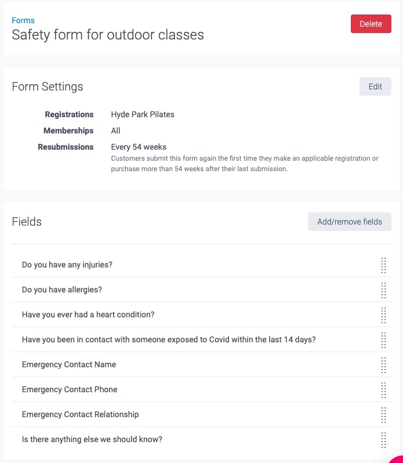403x463 pixels.
Task: Edit the Form Settings
Action: (375, 86)
